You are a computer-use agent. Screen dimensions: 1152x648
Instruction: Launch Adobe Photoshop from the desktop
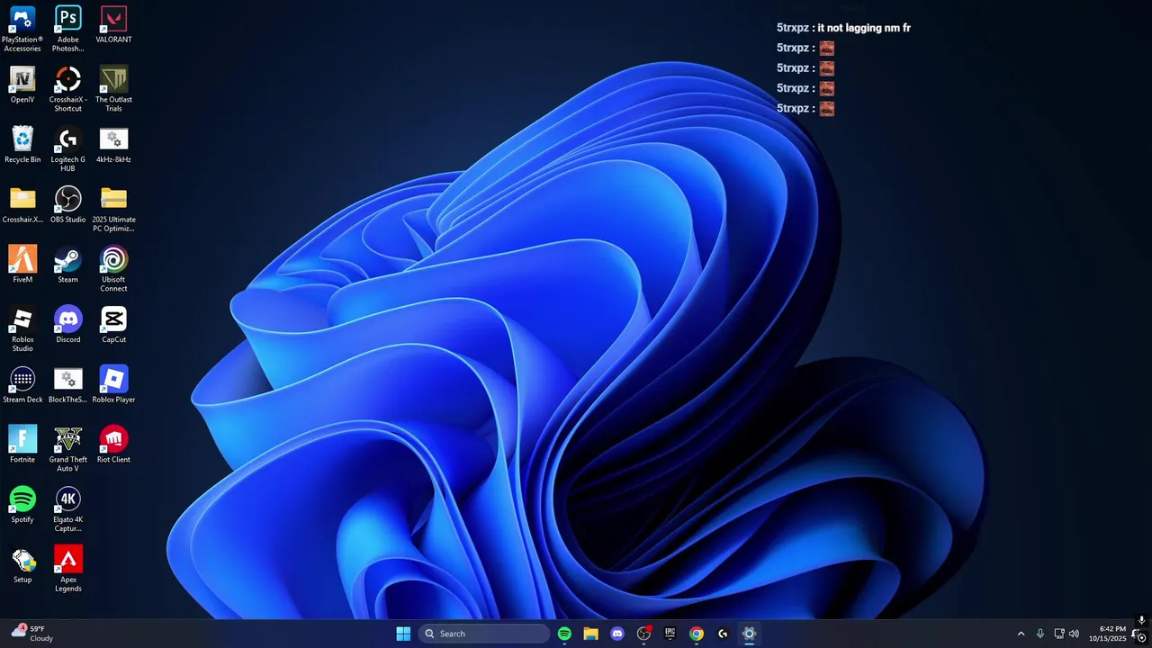point(67,29)
